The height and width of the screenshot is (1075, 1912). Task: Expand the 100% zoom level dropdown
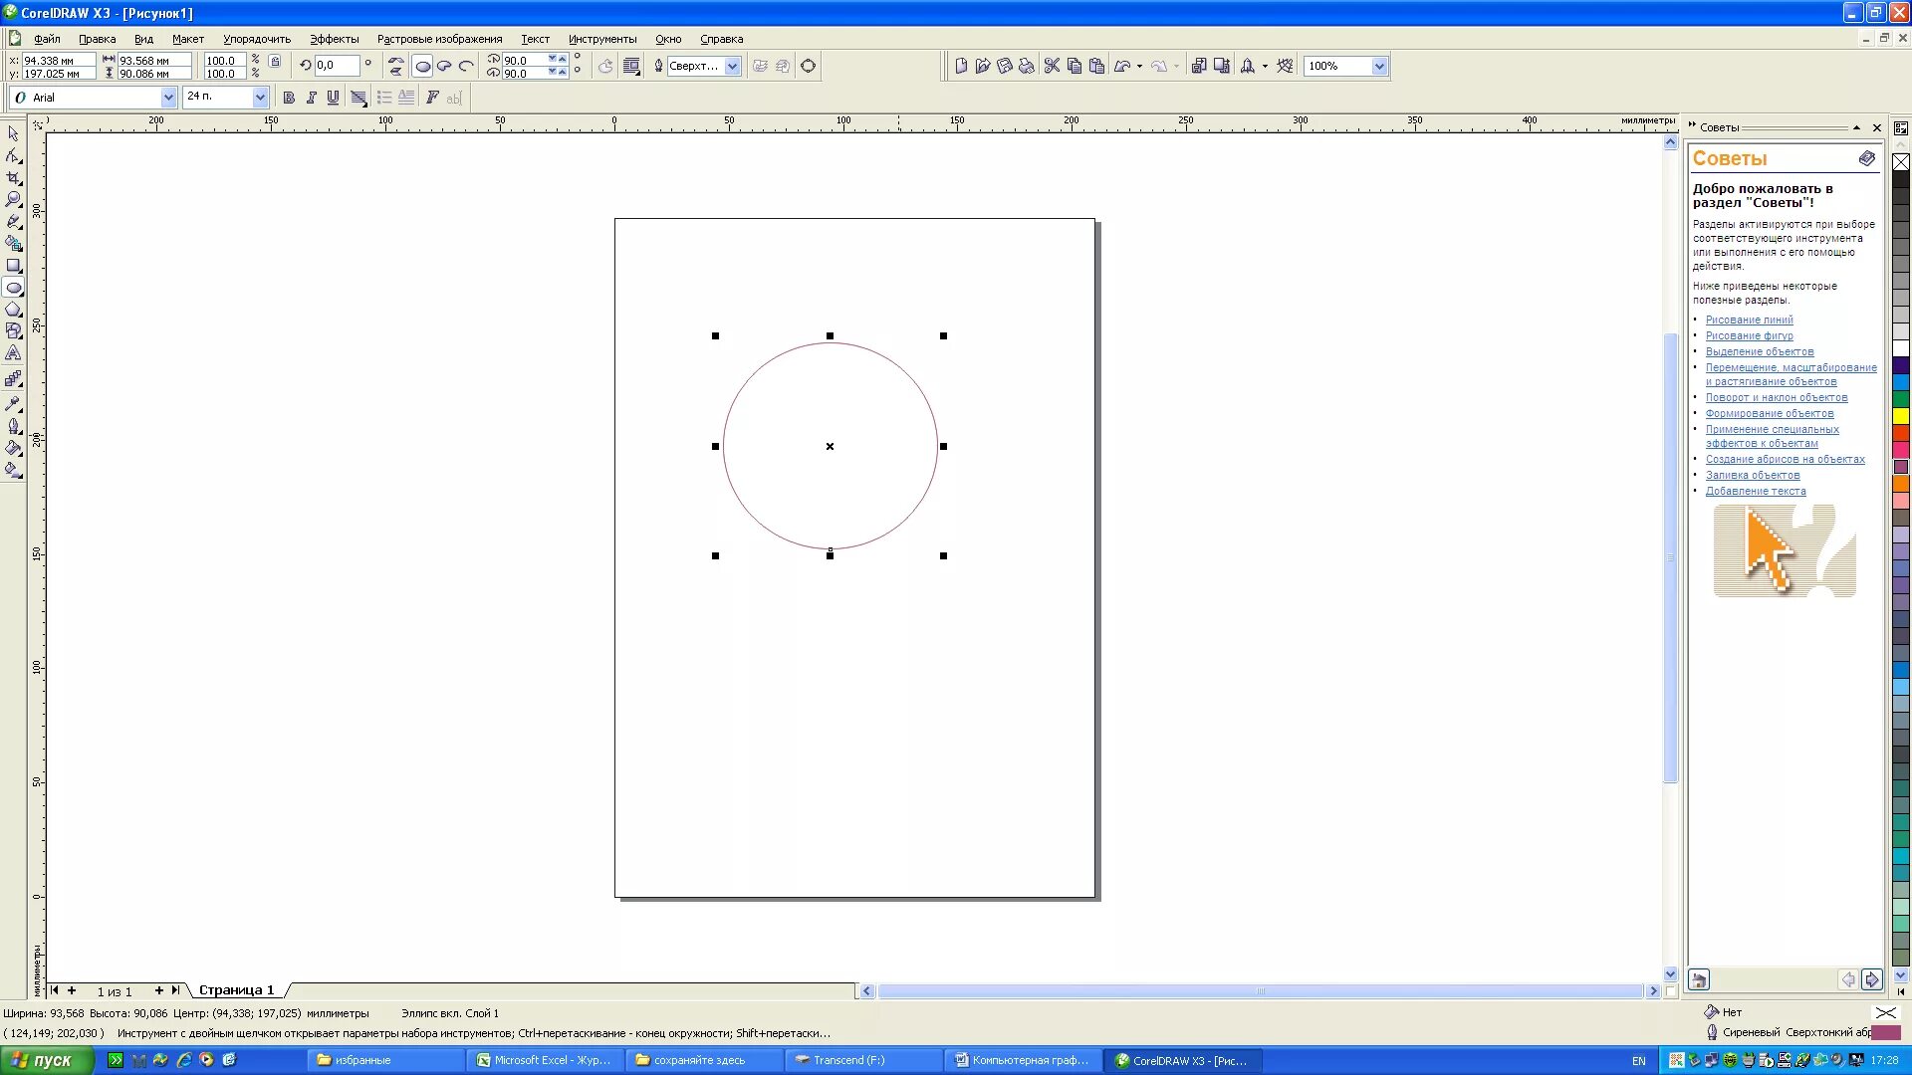[1379, 66]
